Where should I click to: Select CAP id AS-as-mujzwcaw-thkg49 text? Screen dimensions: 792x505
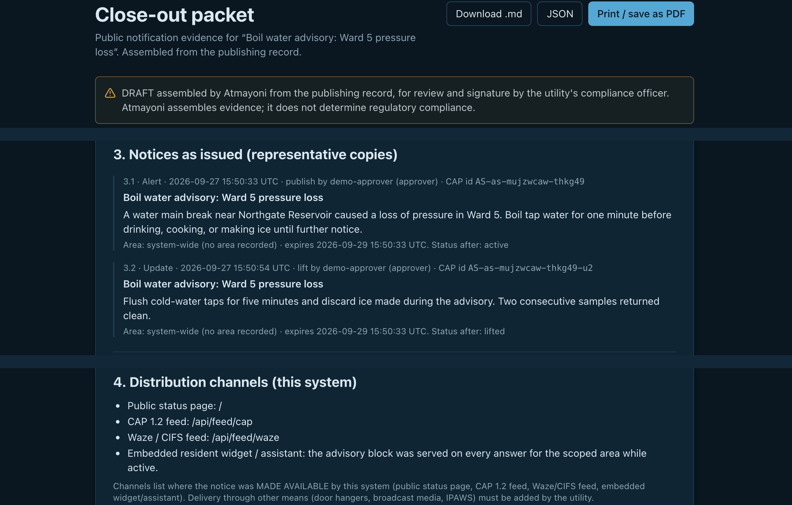515,182
